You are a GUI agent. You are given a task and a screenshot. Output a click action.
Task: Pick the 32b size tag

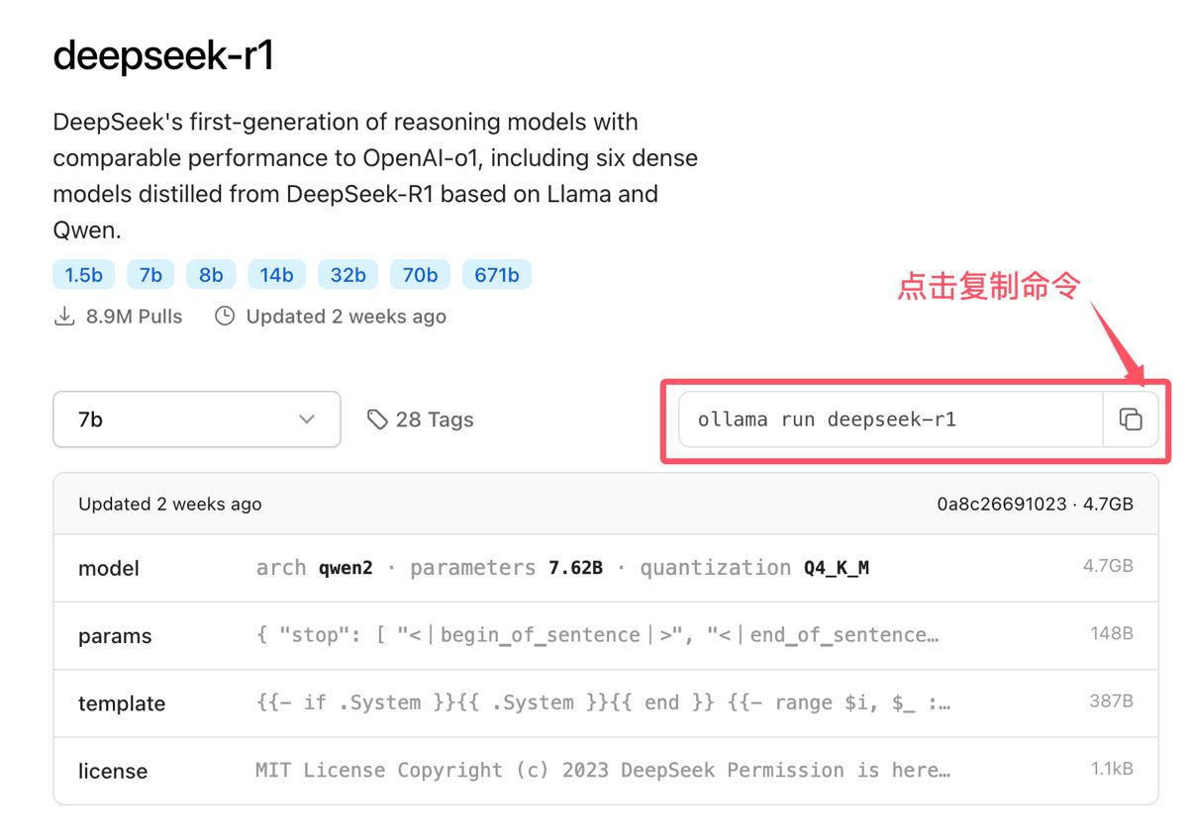[x=347, y=275]
